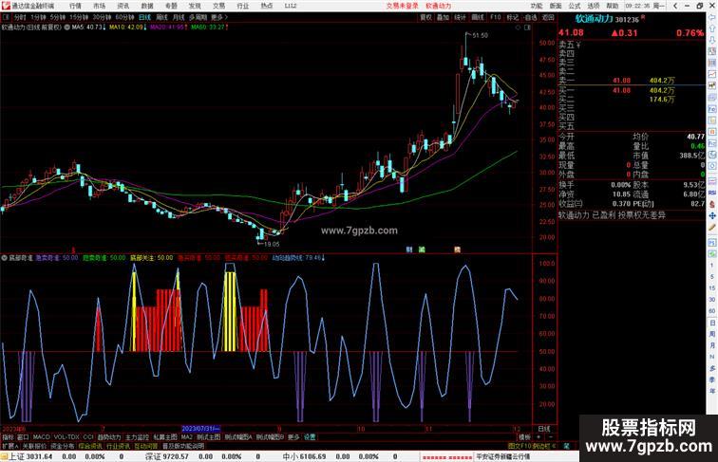Click the blue four-way move arrows icon

coord(712,215)
